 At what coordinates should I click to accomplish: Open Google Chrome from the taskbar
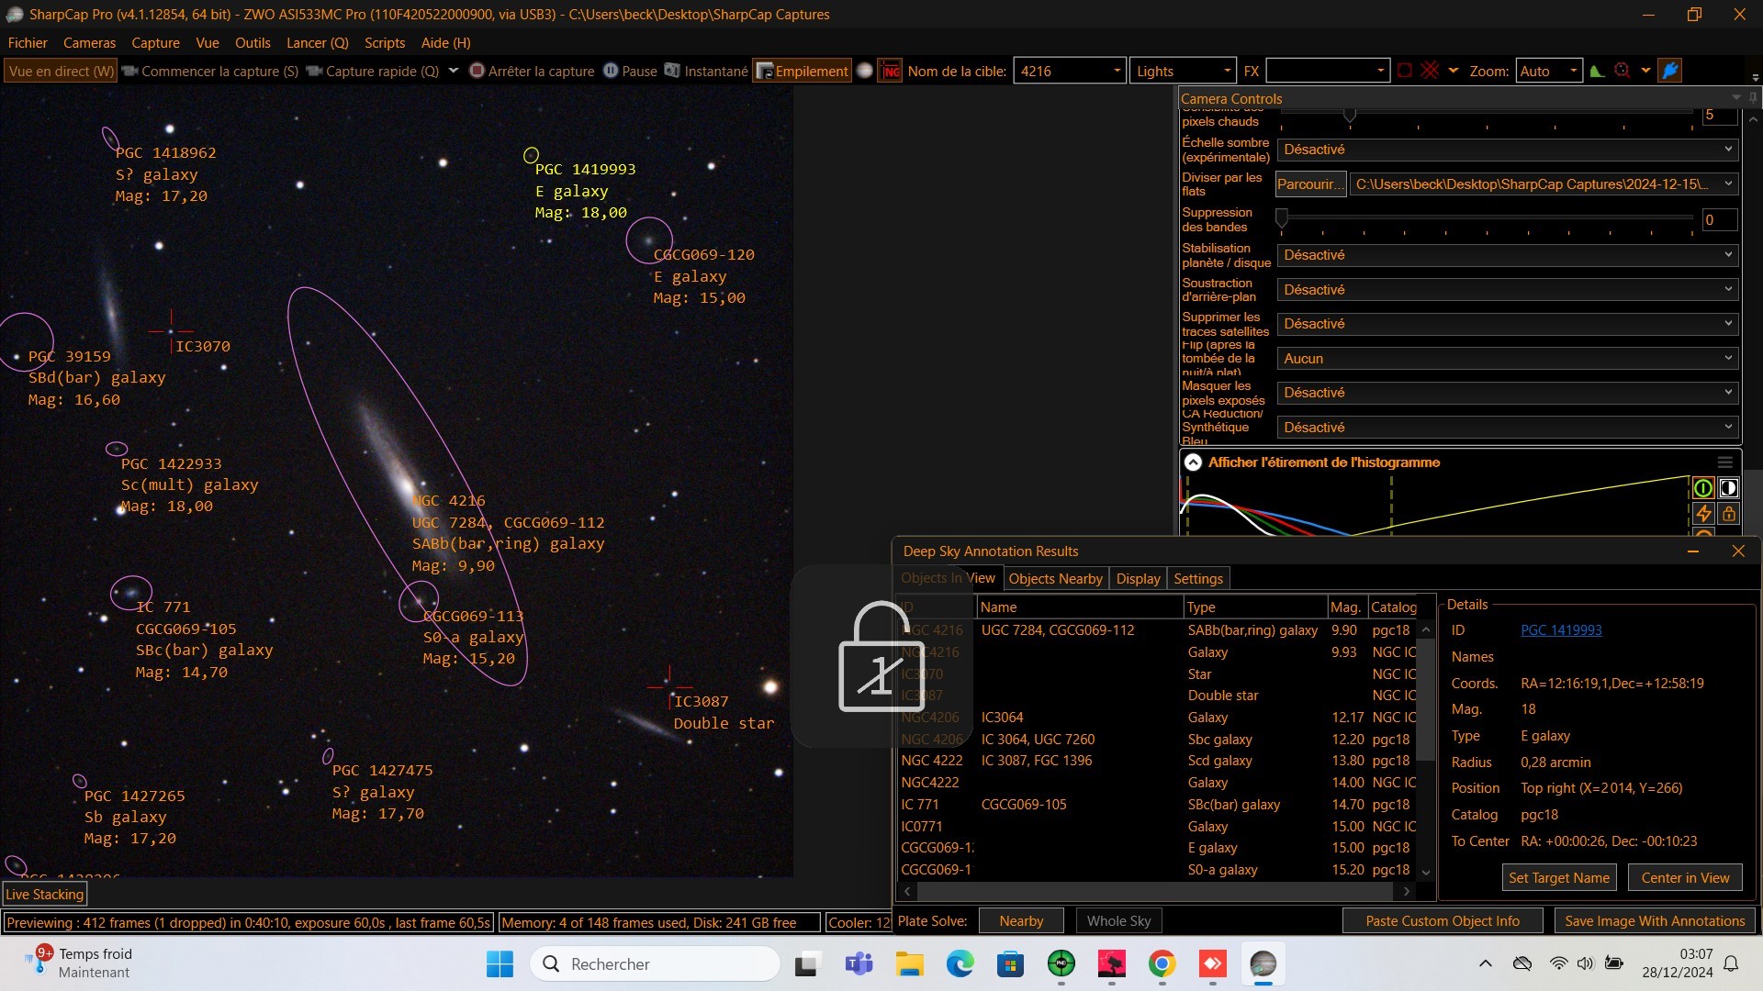pyautogui.click(x=1162, y=964)
